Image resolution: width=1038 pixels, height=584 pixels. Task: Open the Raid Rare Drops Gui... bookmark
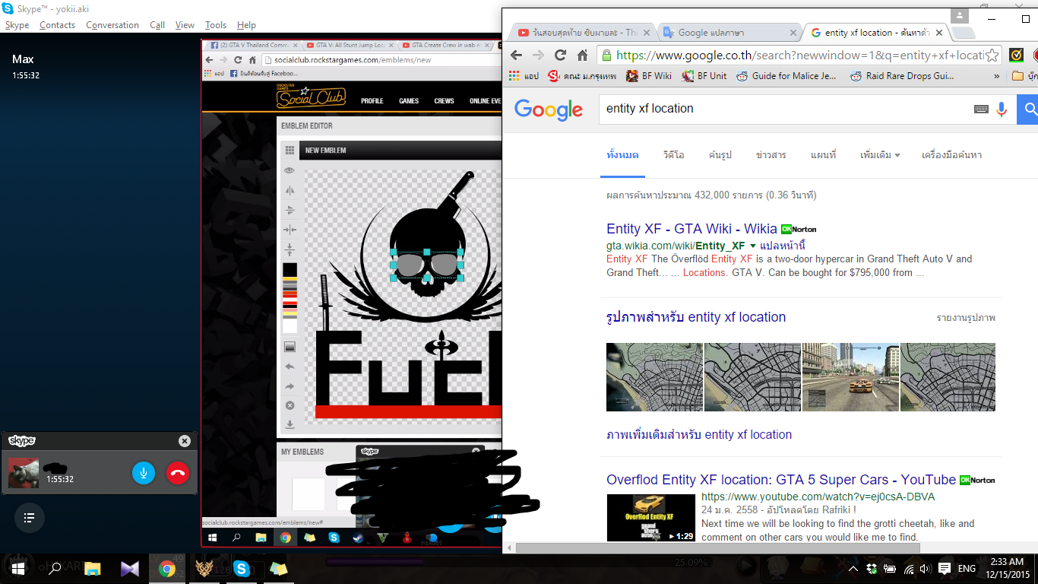pos(901,76)
